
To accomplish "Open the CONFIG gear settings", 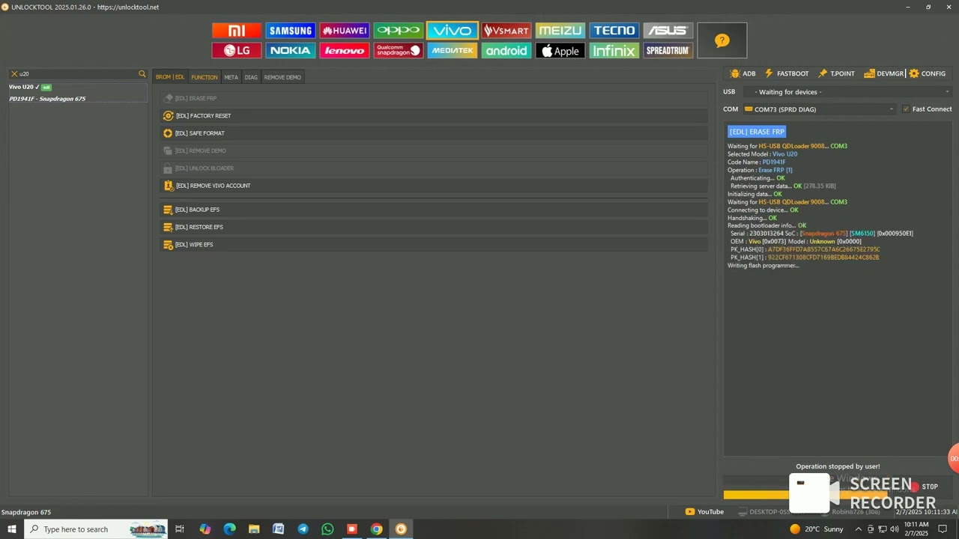I will pos(928,73).
